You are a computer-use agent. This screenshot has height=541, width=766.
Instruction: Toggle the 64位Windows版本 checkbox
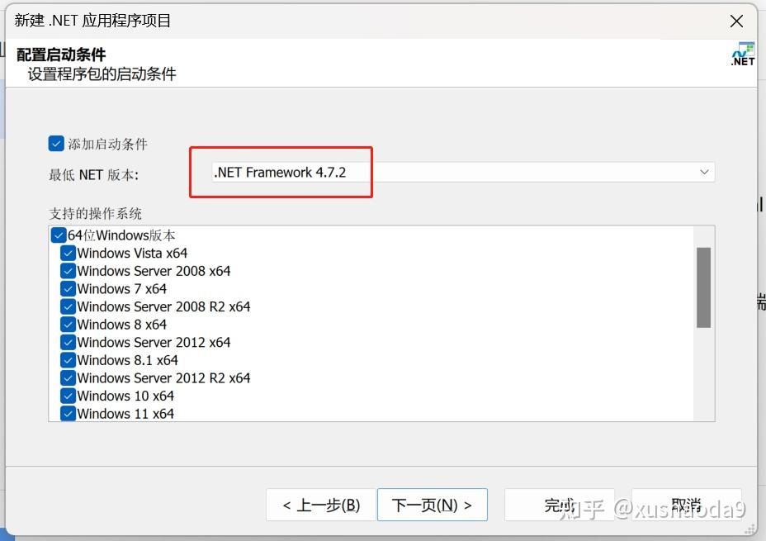coord(58,235)
